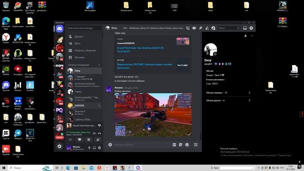
Task: Attach a file with plus button
Action: (x=110, y=144)
